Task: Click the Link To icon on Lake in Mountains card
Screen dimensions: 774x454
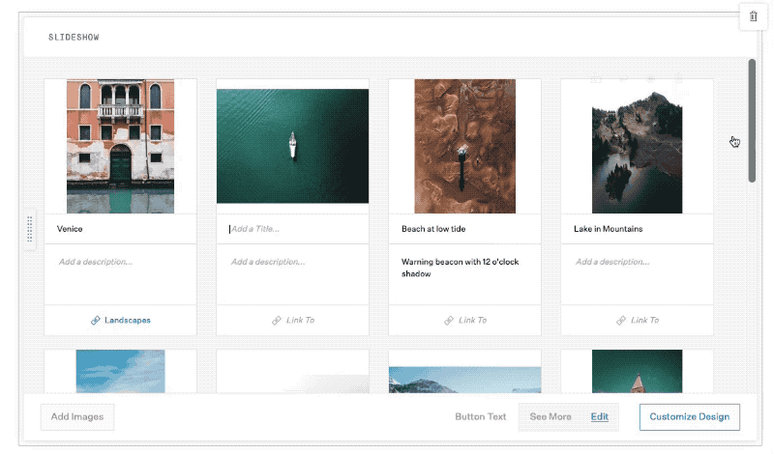Action: [621, 320]
